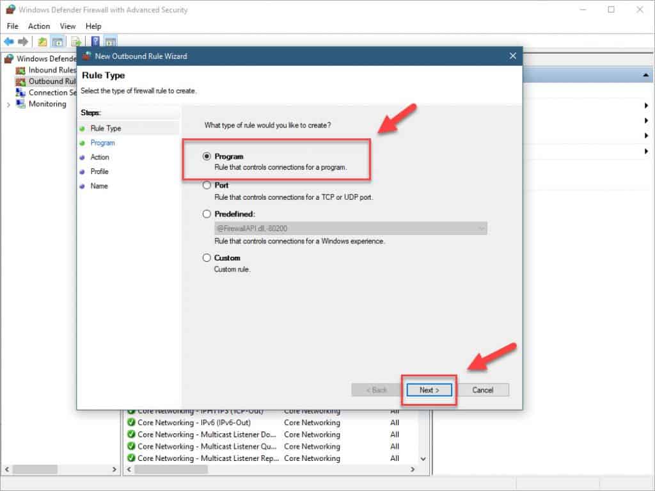655x491 pixels.
Task: Select the Inbound Rules brick-wall icon
Action: click(20, 70)
